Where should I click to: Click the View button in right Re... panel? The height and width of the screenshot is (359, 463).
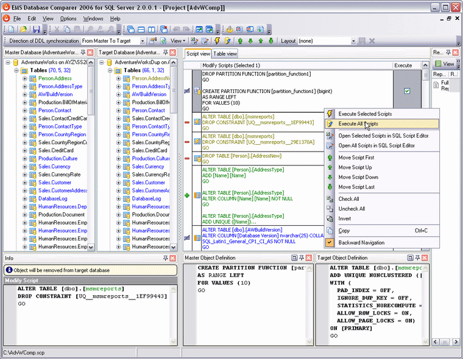click(x=445, y=64)
